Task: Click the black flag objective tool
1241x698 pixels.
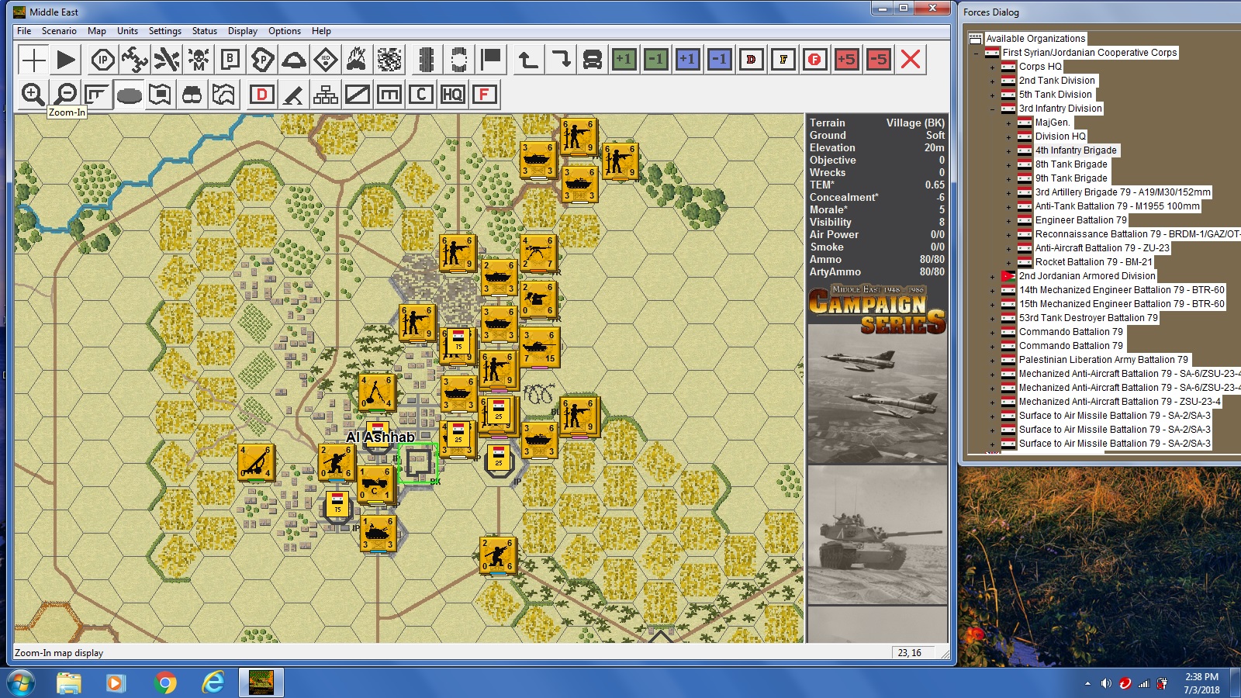Action: pos(492,59)
